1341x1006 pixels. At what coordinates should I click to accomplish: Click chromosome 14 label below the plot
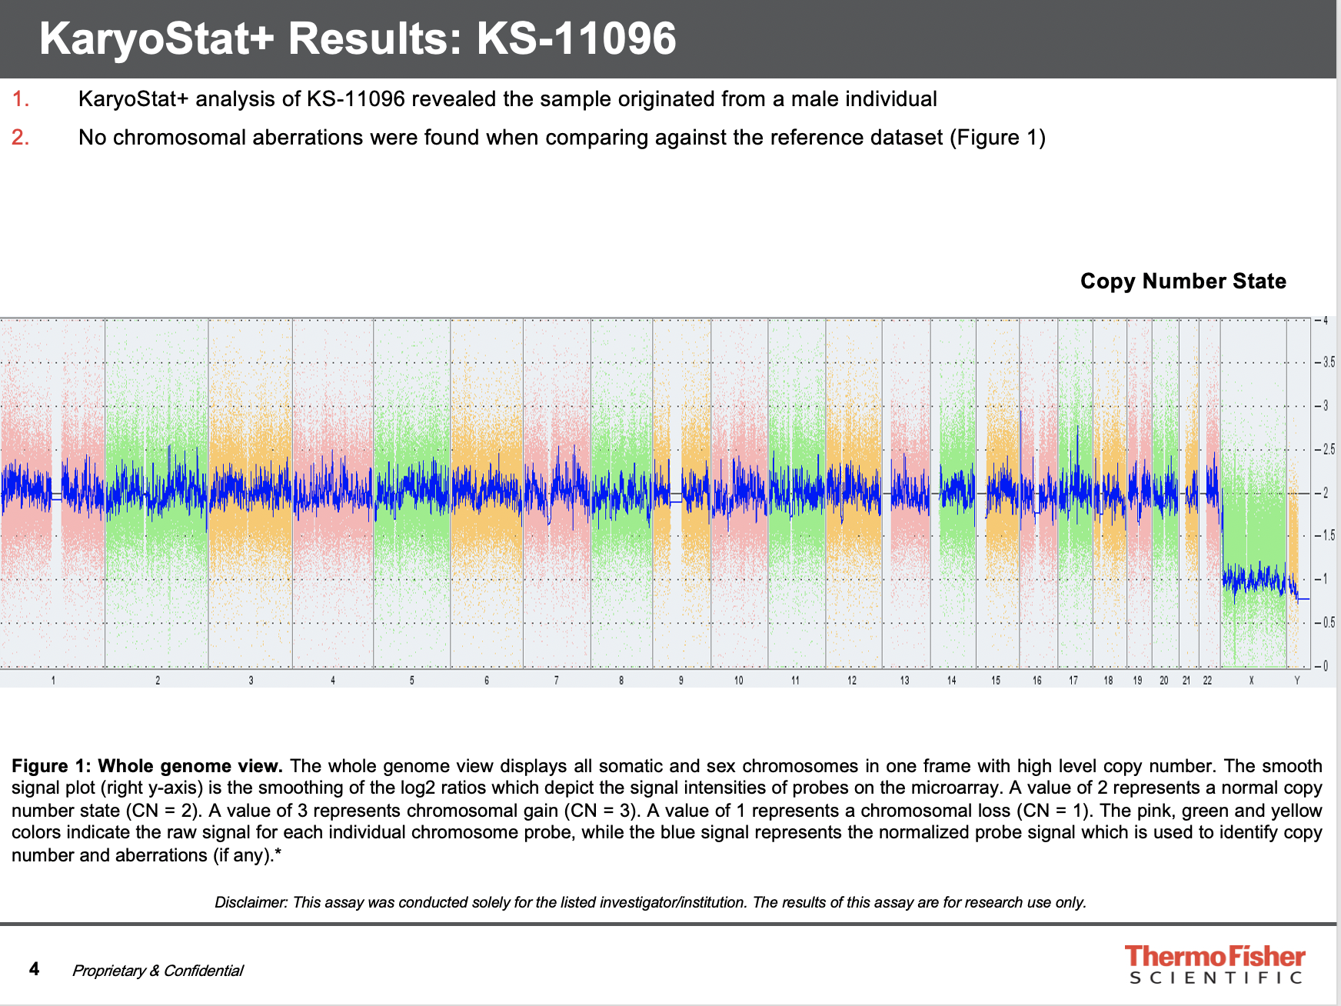pyautogui.click(x=952, y=681)
